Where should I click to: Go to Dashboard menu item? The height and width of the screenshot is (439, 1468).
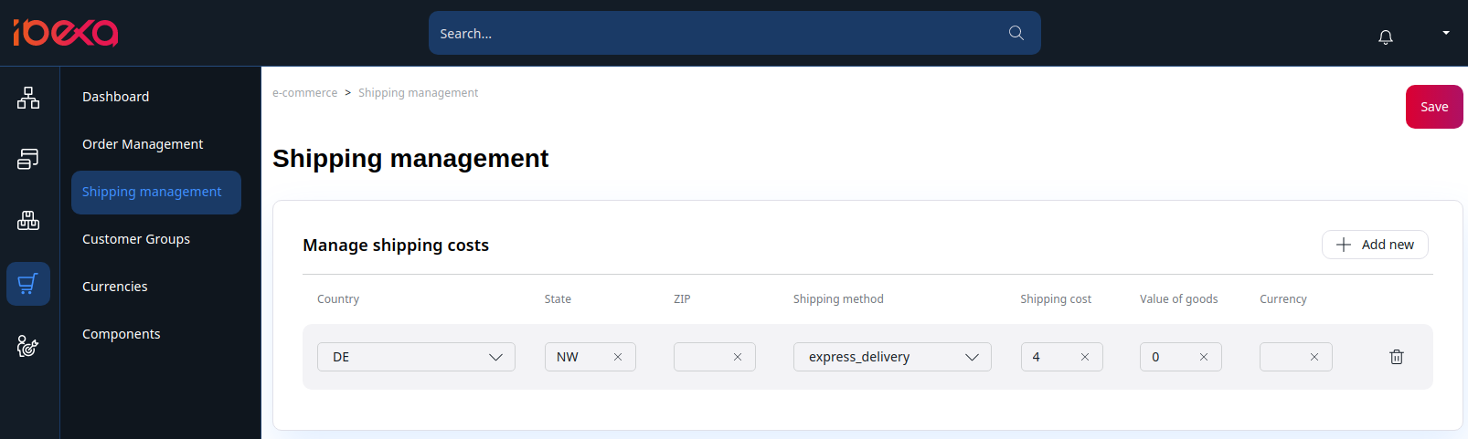click(115, 97)
